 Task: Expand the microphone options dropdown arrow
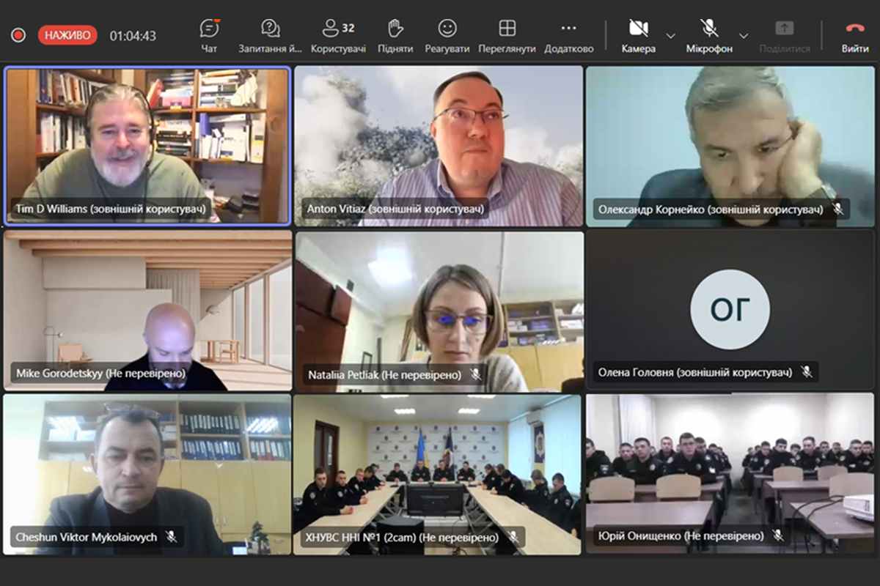point(743,35)
